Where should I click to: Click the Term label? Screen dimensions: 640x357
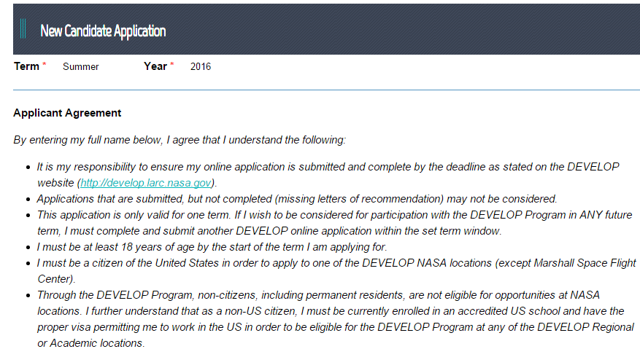pos(26,66)
